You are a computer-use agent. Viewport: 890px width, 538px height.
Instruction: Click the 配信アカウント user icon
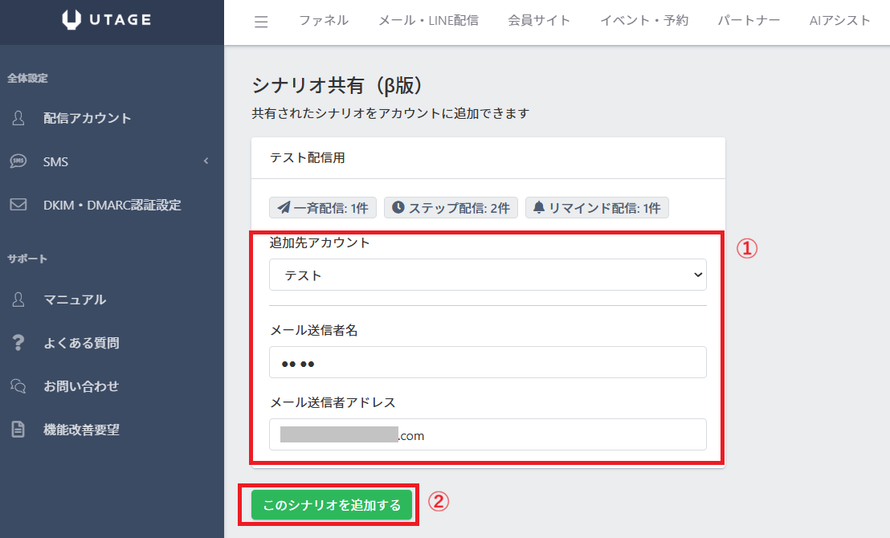tap(18, 118)
